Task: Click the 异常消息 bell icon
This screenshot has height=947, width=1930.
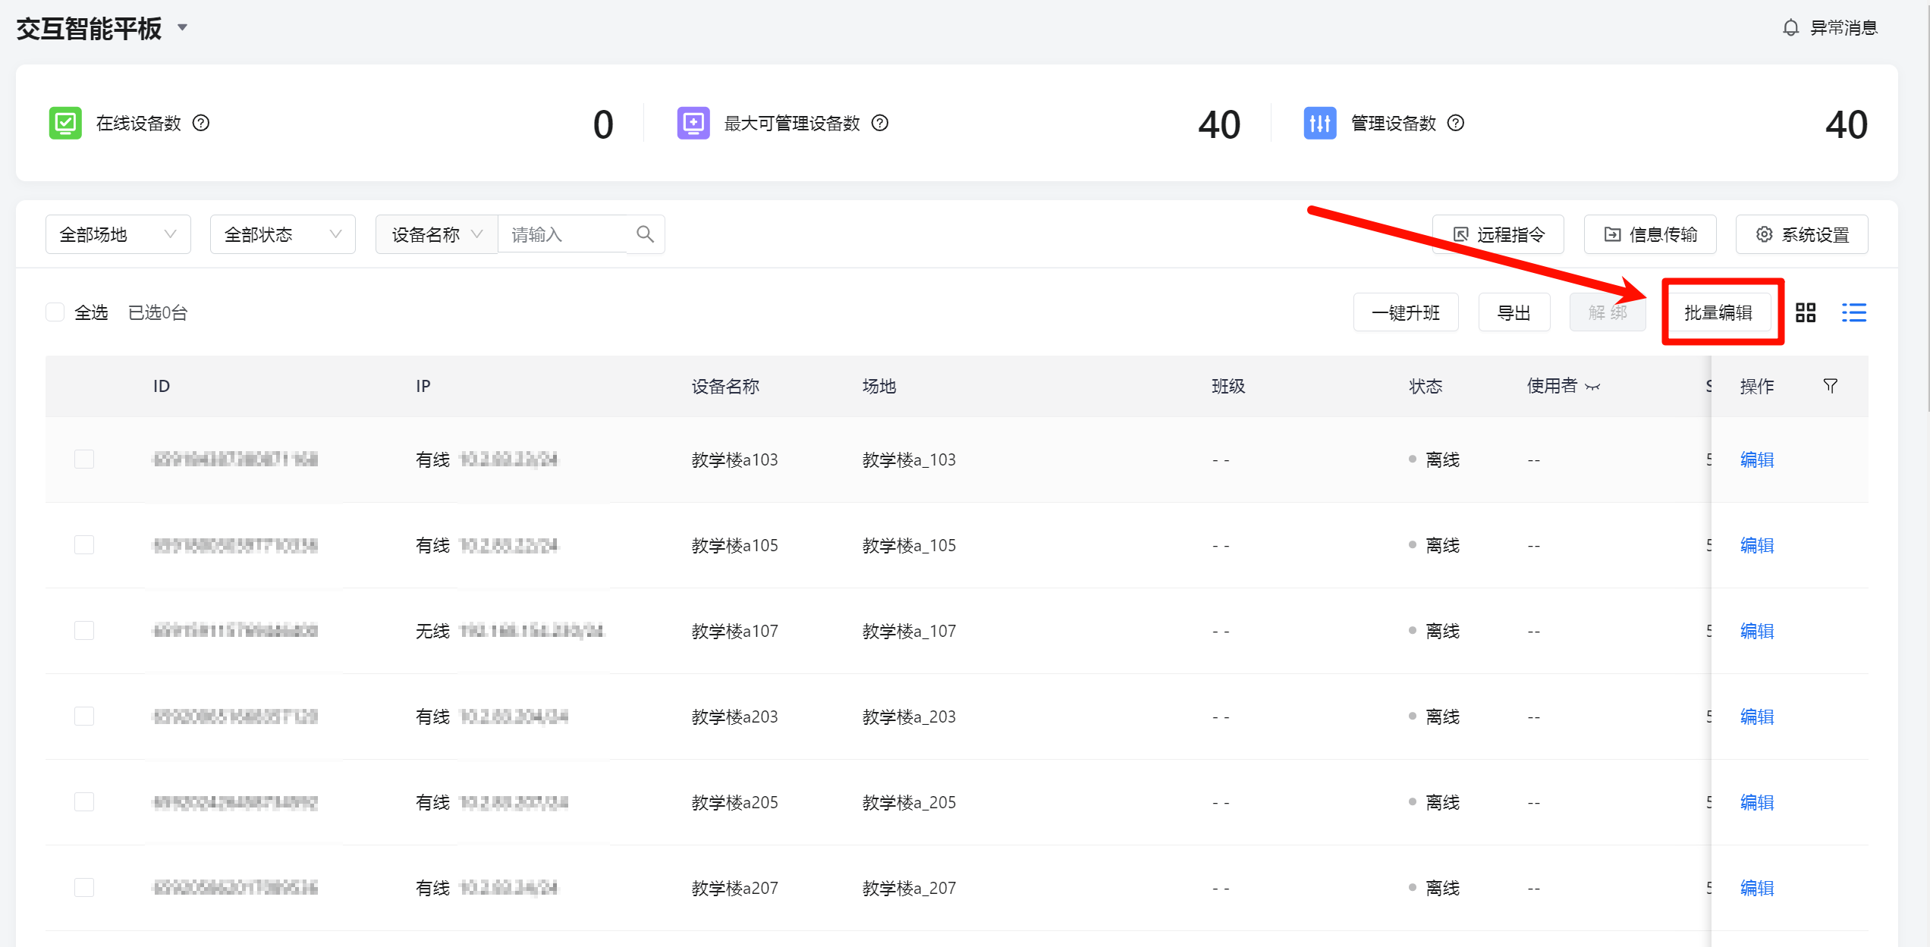Action: (x=1790, y=28)
